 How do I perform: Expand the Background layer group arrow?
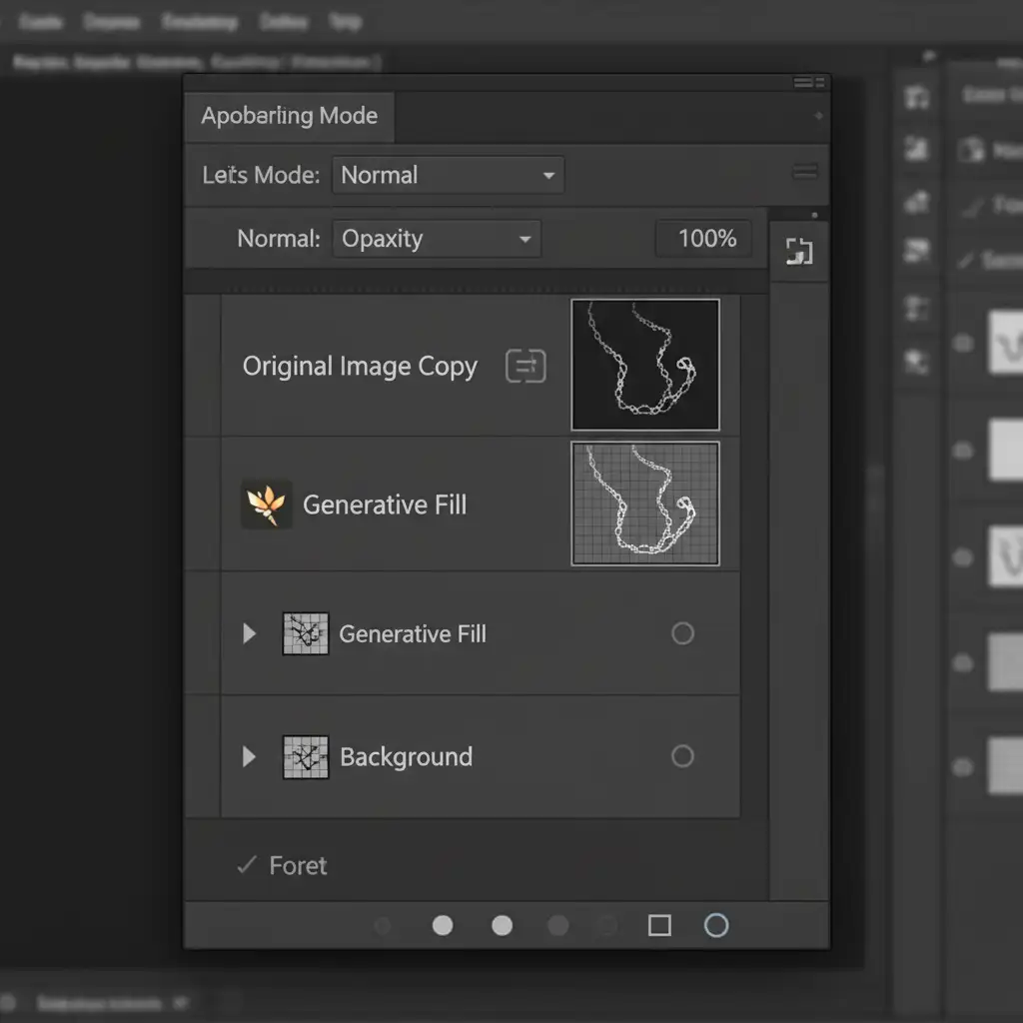coord(250,757)
